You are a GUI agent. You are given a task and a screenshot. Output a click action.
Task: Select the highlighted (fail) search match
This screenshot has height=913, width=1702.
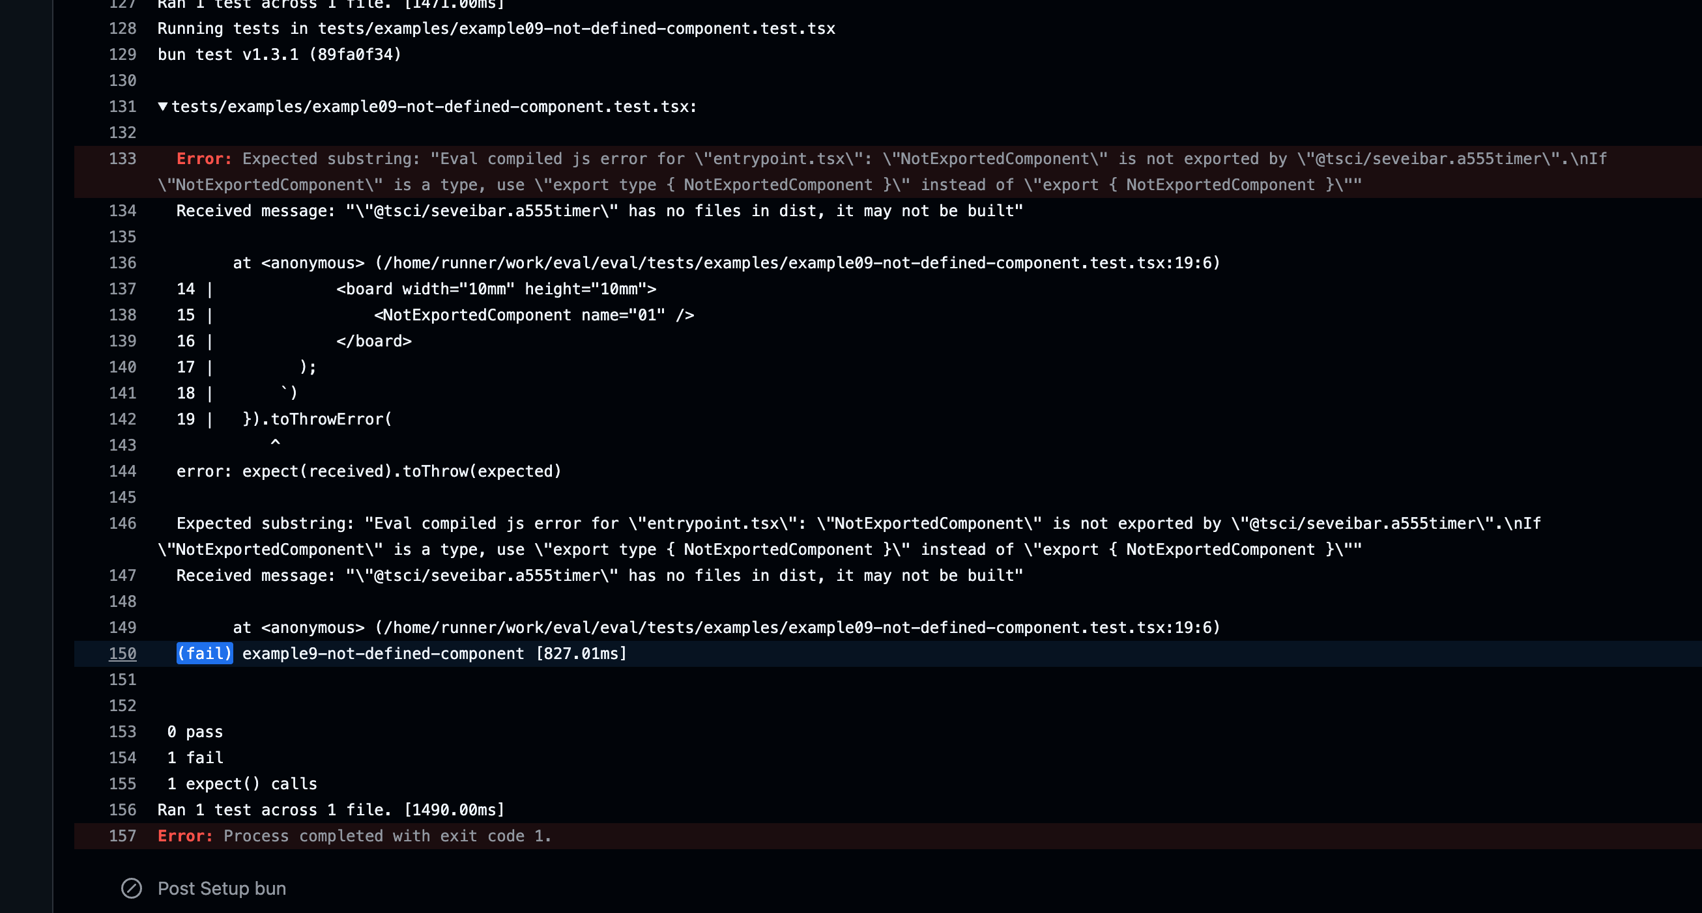(x=205, y=653)
